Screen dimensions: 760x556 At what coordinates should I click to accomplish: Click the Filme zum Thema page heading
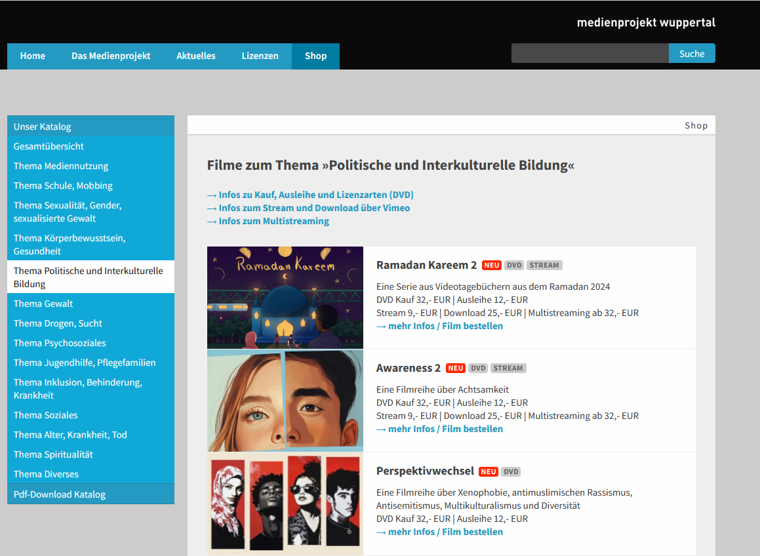pyautogui.click(x=391, y=165)
